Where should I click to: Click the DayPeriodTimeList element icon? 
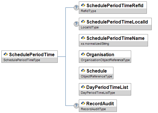[x=83, y=87]
